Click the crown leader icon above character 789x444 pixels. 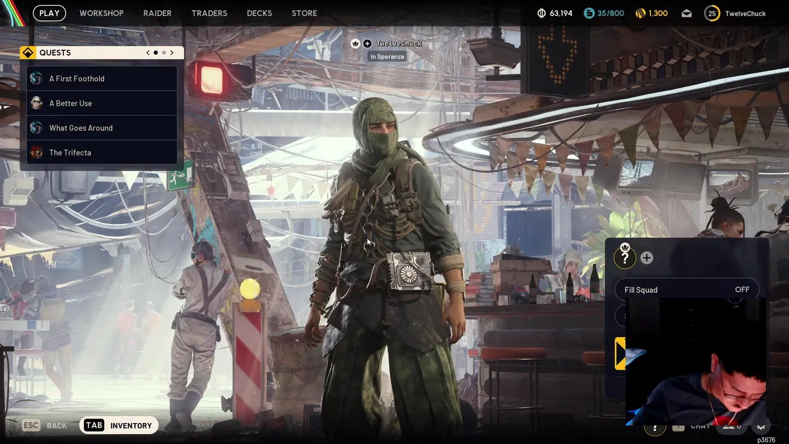[x=356, y=43]
